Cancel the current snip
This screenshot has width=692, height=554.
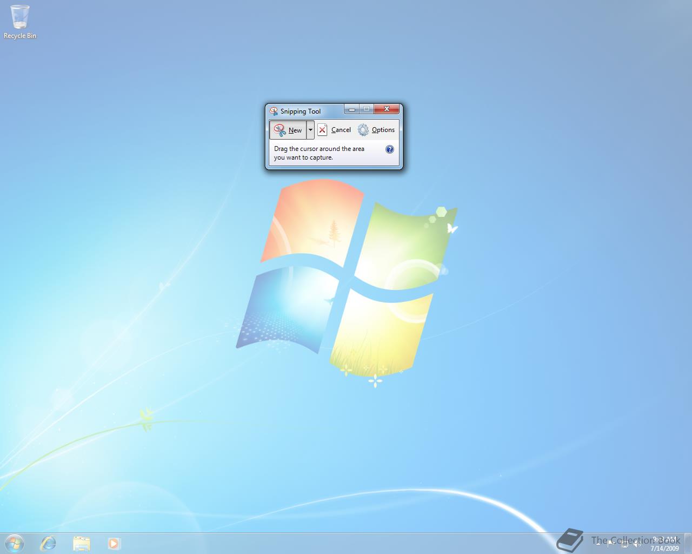(334, 130)
